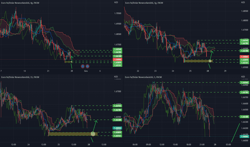250x147 pixels.
Task: Click teal 1.66066 price label on 15 chart
Action: [117, 128]
